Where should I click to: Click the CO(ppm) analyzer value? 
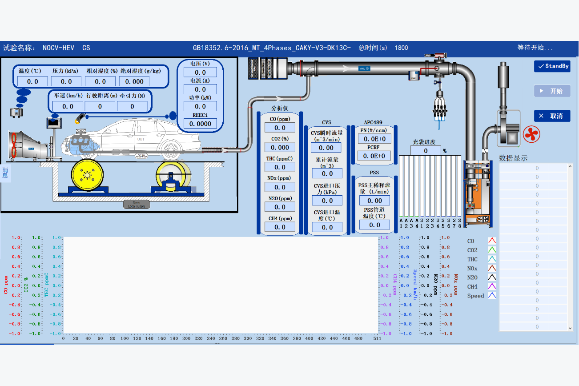280,128
